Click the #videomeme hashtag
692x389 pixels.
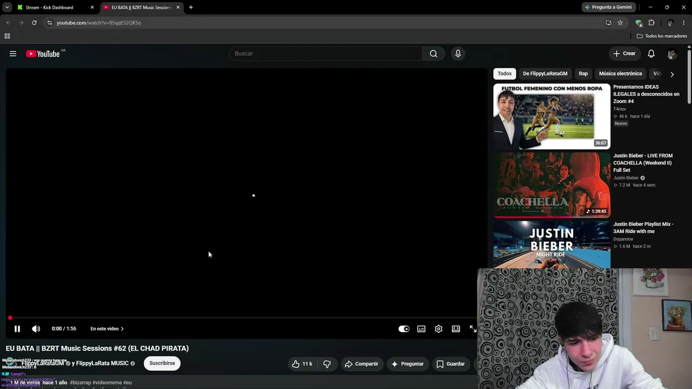pyautogui.click(x=107, y=383)
